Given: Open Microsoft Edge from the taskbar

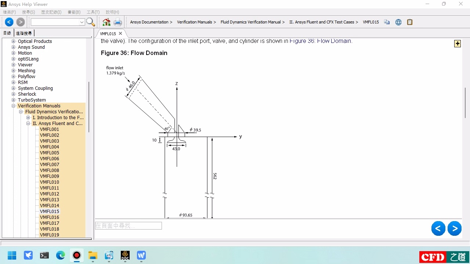Looking at the screenshot, I should 61,255.
